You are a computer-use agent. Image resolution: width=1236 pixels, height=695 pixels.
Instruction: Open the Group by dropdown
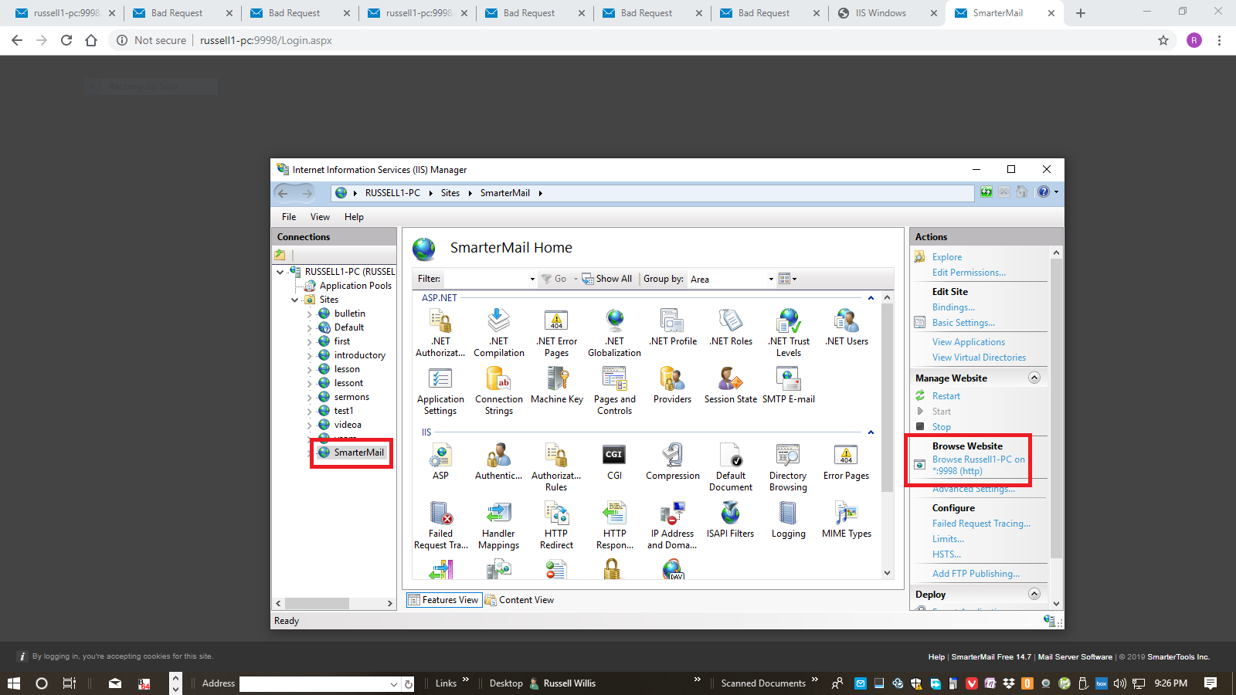770,280
